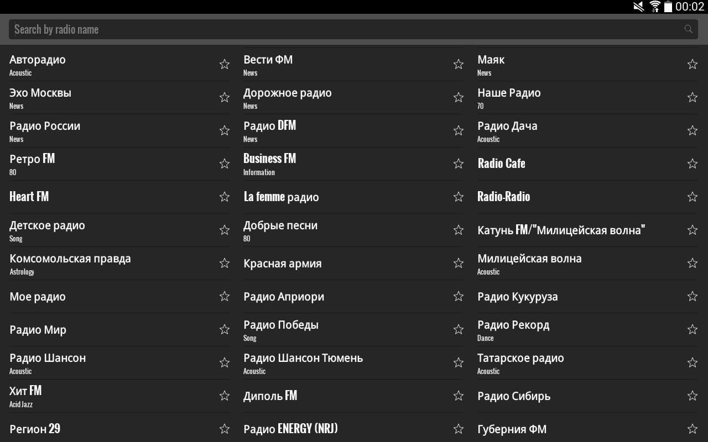Tap the muted sound status icon
The image size is (708, 442).
(x=639, y=7)
